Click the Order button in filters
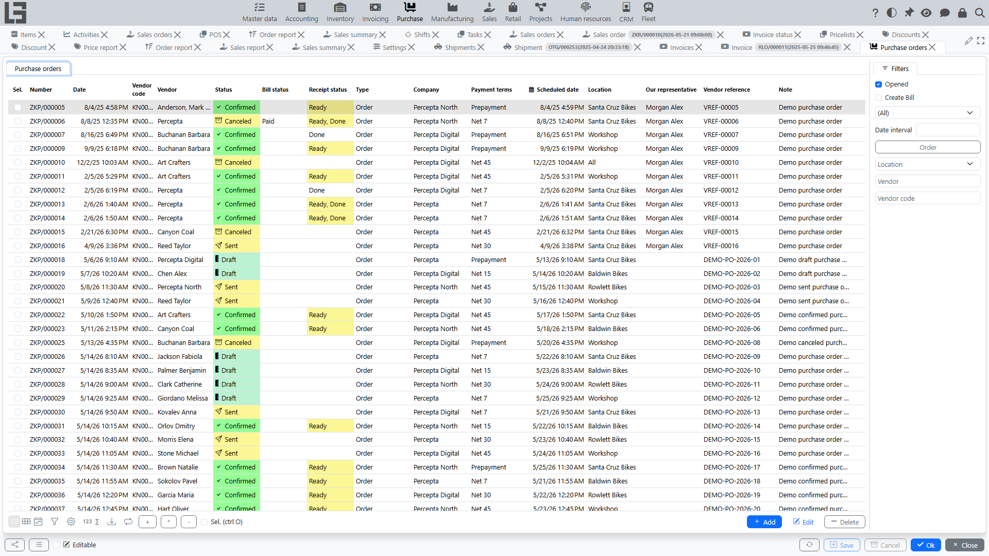Screen dimensions: 989x556 pyautogui.click(x=928, y=147)
